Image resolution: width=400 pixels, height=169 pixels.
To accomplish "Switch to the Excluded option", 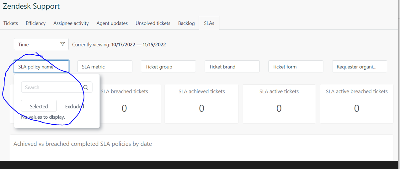I will (75, 106).
